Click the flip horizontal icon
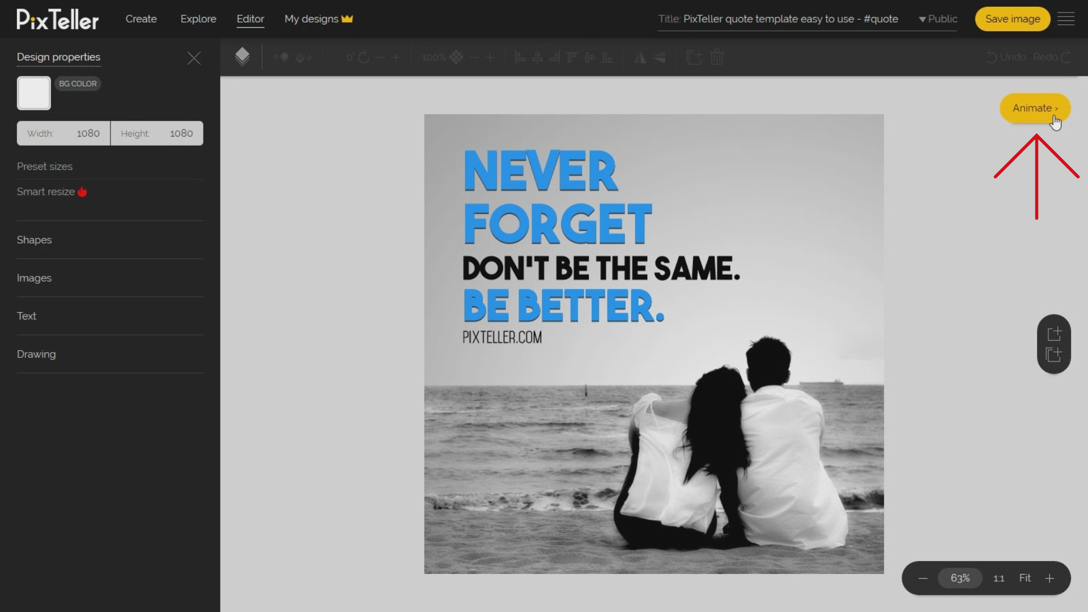This screenshot has width=1088, height=612. (x=640, y=57)
